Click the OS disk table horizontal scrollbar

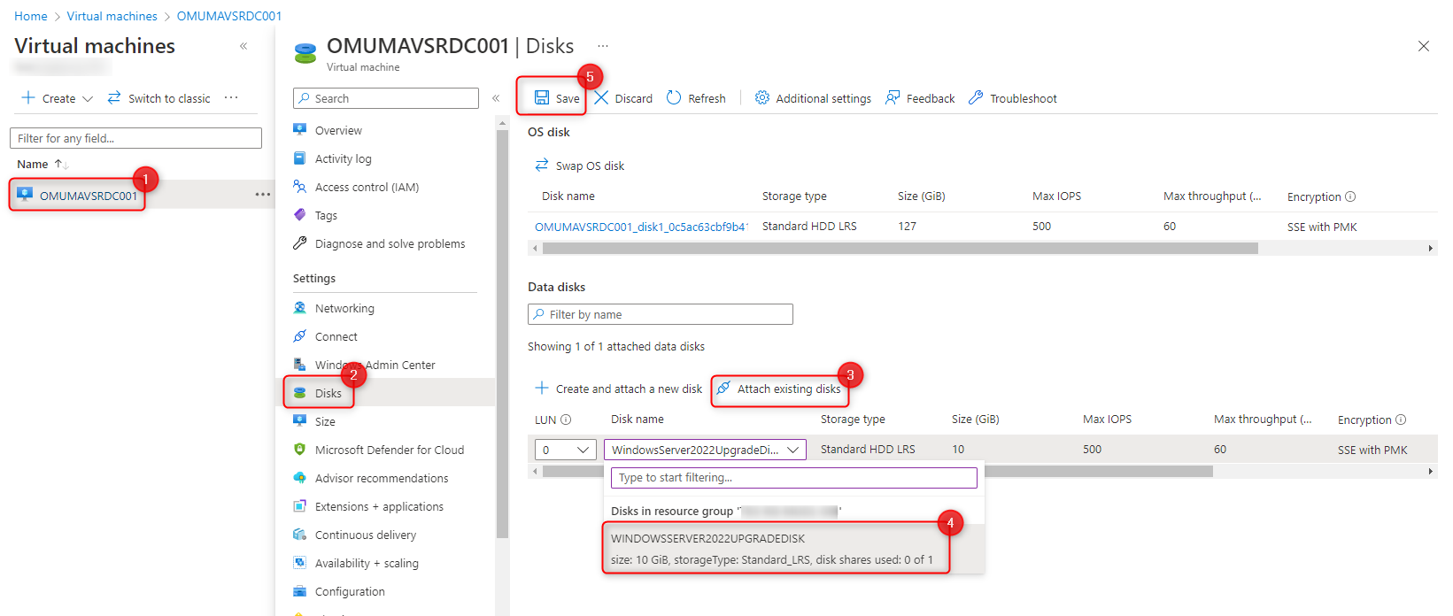pos(900,249)
